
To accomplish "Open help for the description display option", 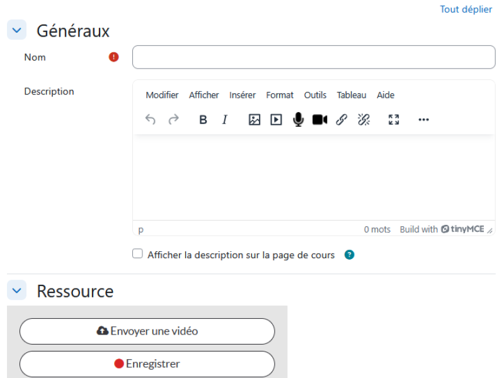I will (x=349, y=255).
